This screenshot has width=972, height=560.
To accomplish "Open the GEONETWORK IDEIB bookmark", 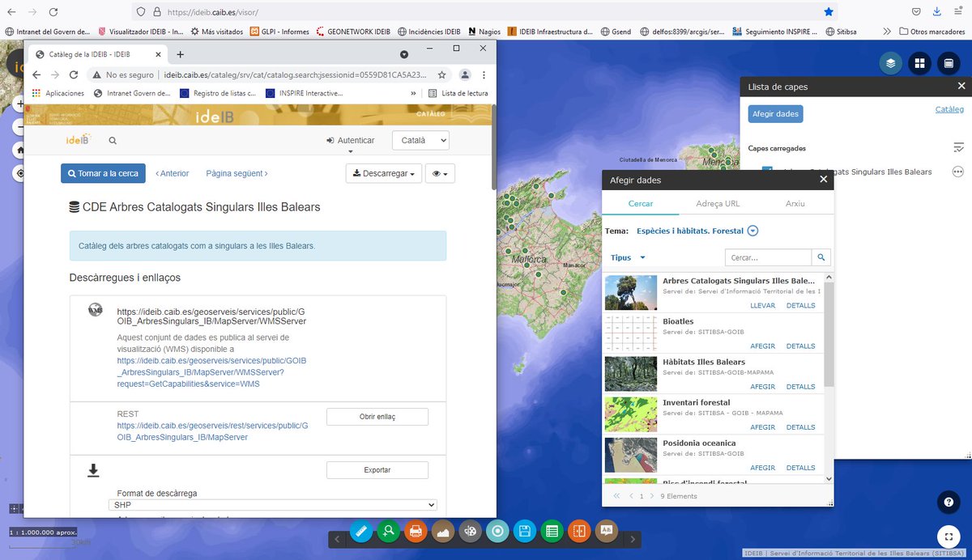I will (x=353, y=32).
